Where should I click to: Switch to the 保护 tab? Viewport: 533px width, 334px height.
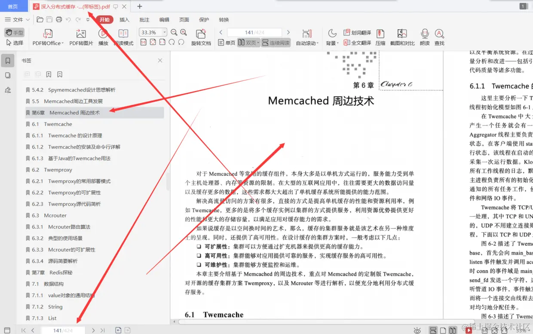tap(204, 20)
